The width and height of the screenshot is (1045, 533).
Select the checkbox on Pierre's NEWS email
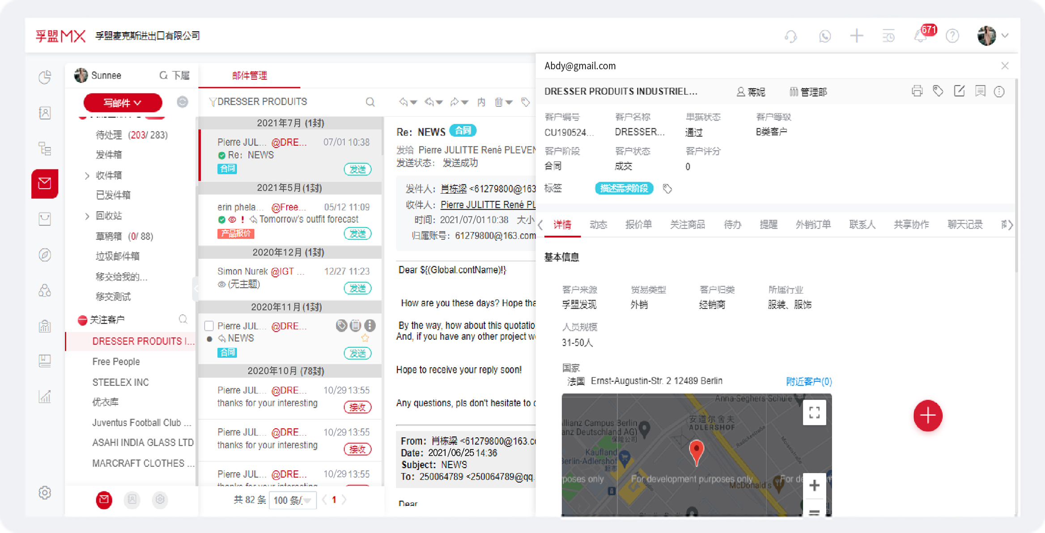pyautogui.click(x=208, y=326)
